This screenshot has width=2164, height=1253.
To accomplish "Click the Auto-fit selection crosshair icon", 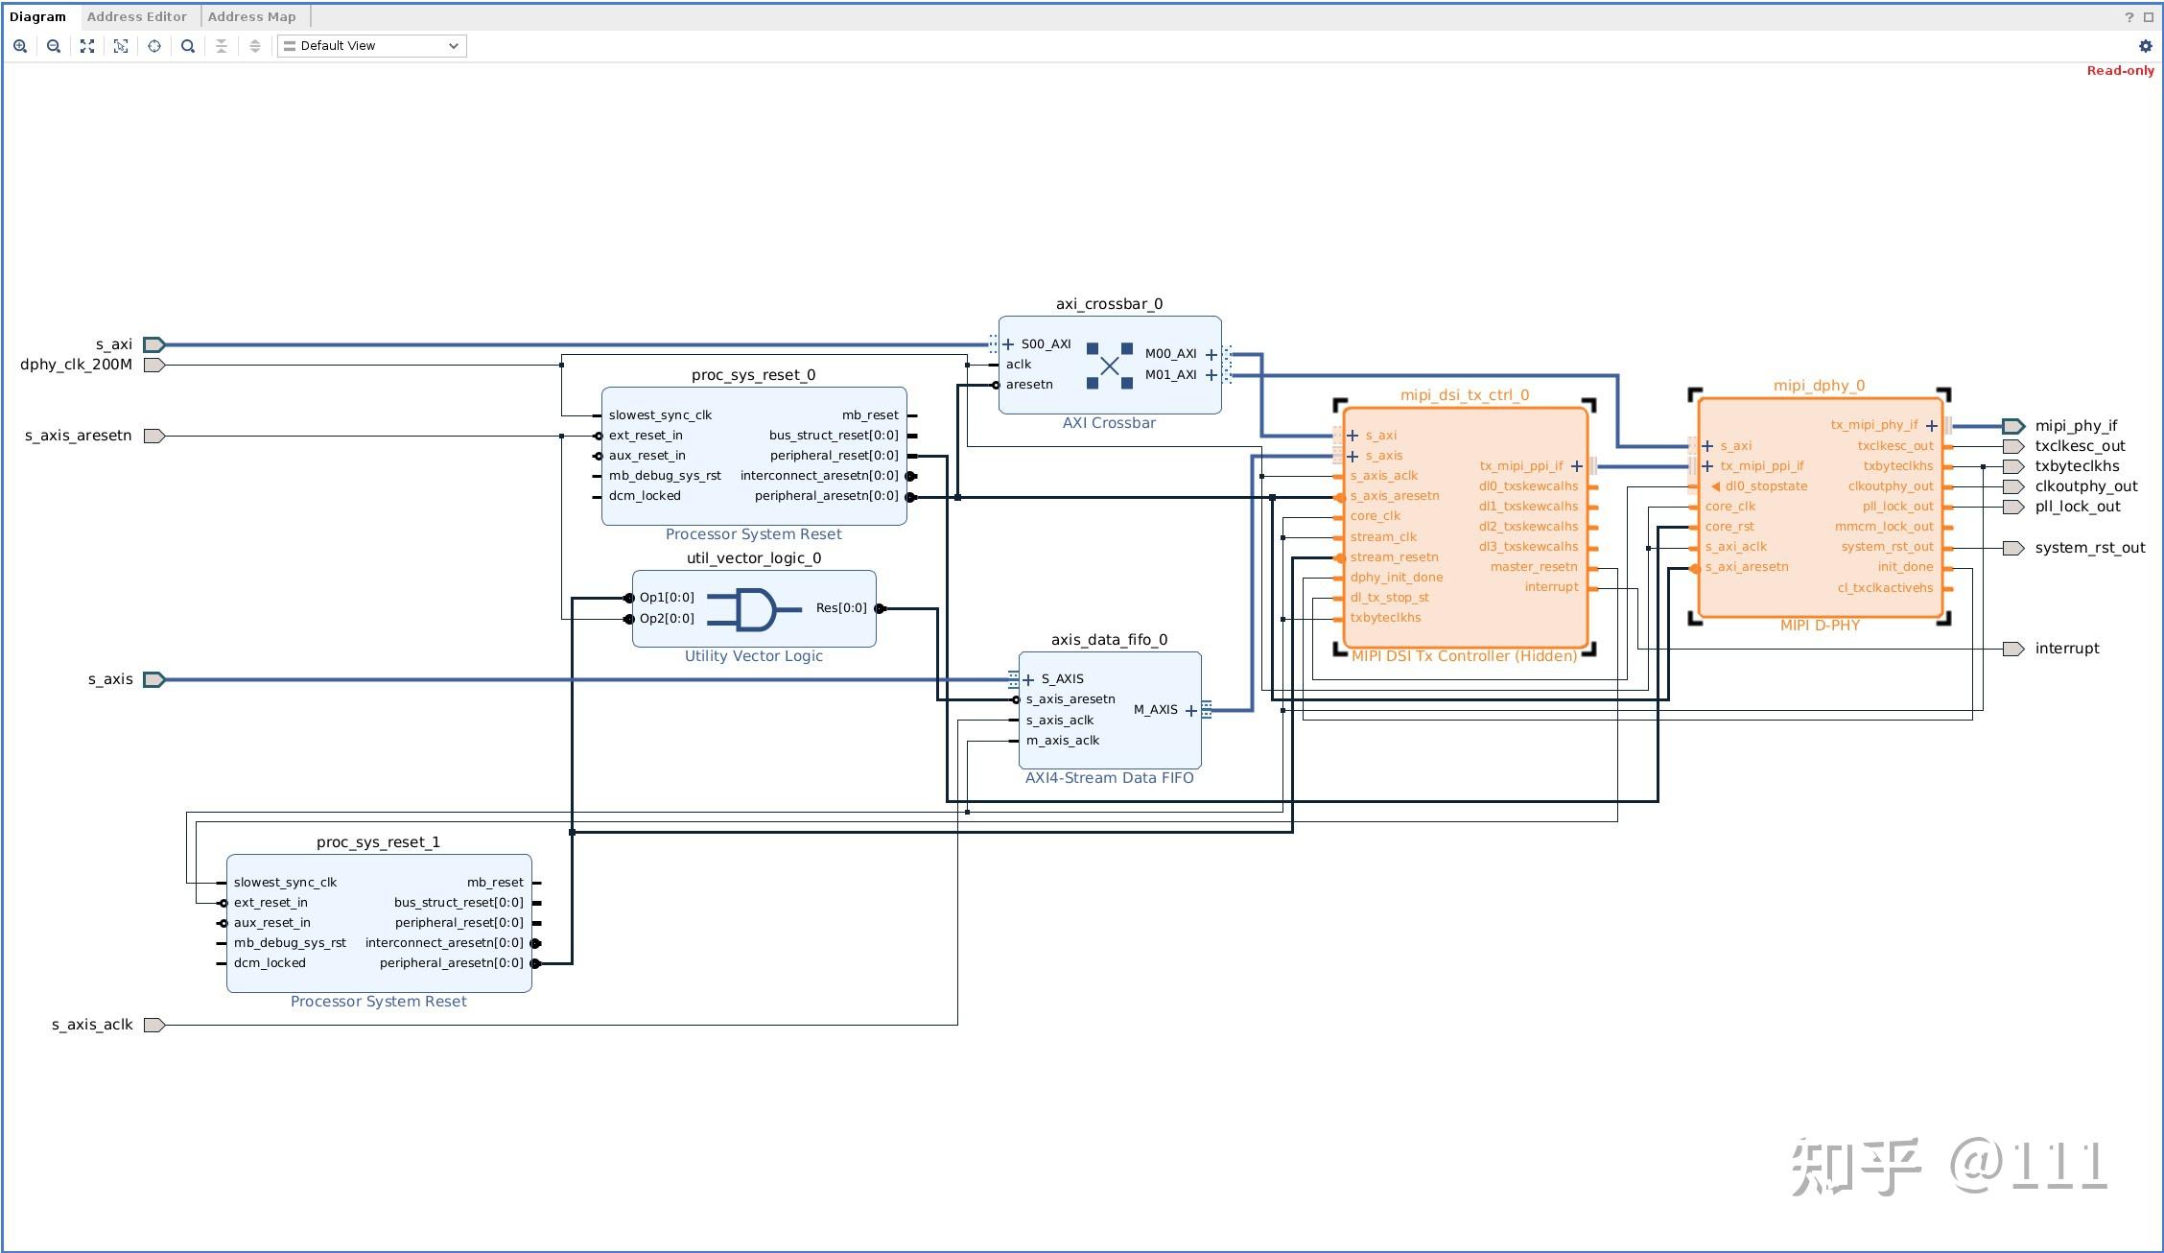I will coord(154,46).
